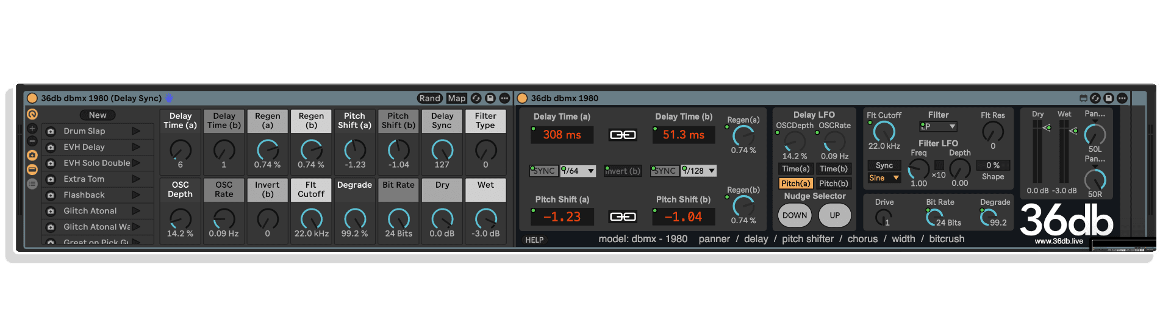Screen dimensions: 1171x336
Task: Show or hide the rack macro controls
Action: pos(32,114)
